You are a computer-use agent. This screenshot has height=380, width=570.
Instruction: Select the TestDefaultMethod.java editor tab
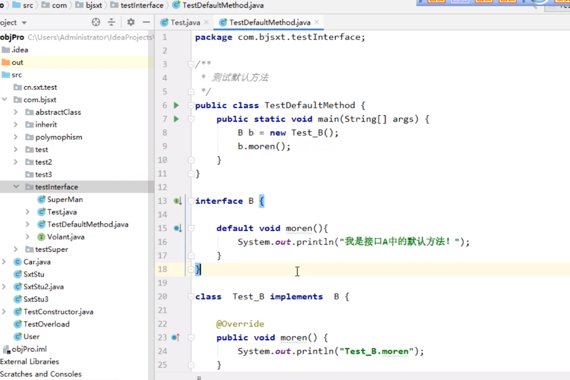click(270, 22)
